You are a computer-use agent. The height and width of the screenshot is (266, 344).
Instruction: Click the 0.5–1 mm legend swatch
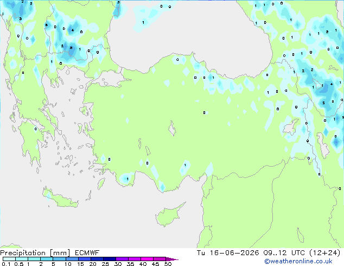[22, 259]
